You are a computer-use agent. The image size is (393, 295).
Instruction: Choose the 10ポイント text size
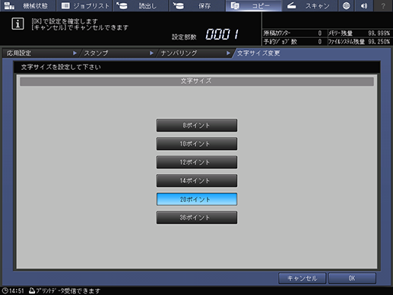[x=197, y=144]
